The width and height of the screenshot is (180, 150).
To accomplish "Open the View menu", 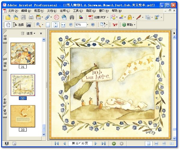I will tap(39, 11).
